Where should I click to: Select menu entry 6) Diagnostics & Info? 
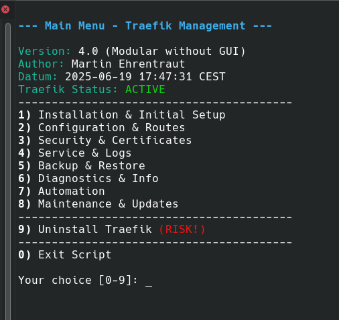pos(88,179)
